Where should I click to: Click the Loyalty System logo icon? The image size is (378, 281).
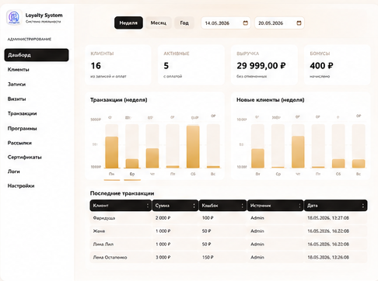point(14,18)
